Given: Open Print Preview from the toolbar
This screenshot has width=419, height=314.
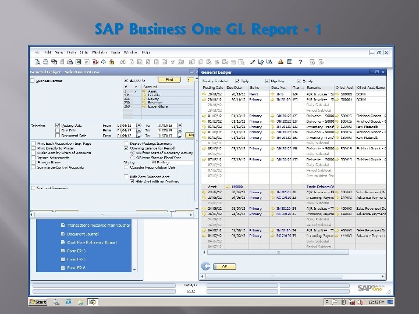Looking at the screenshot, I should (38, 62).
